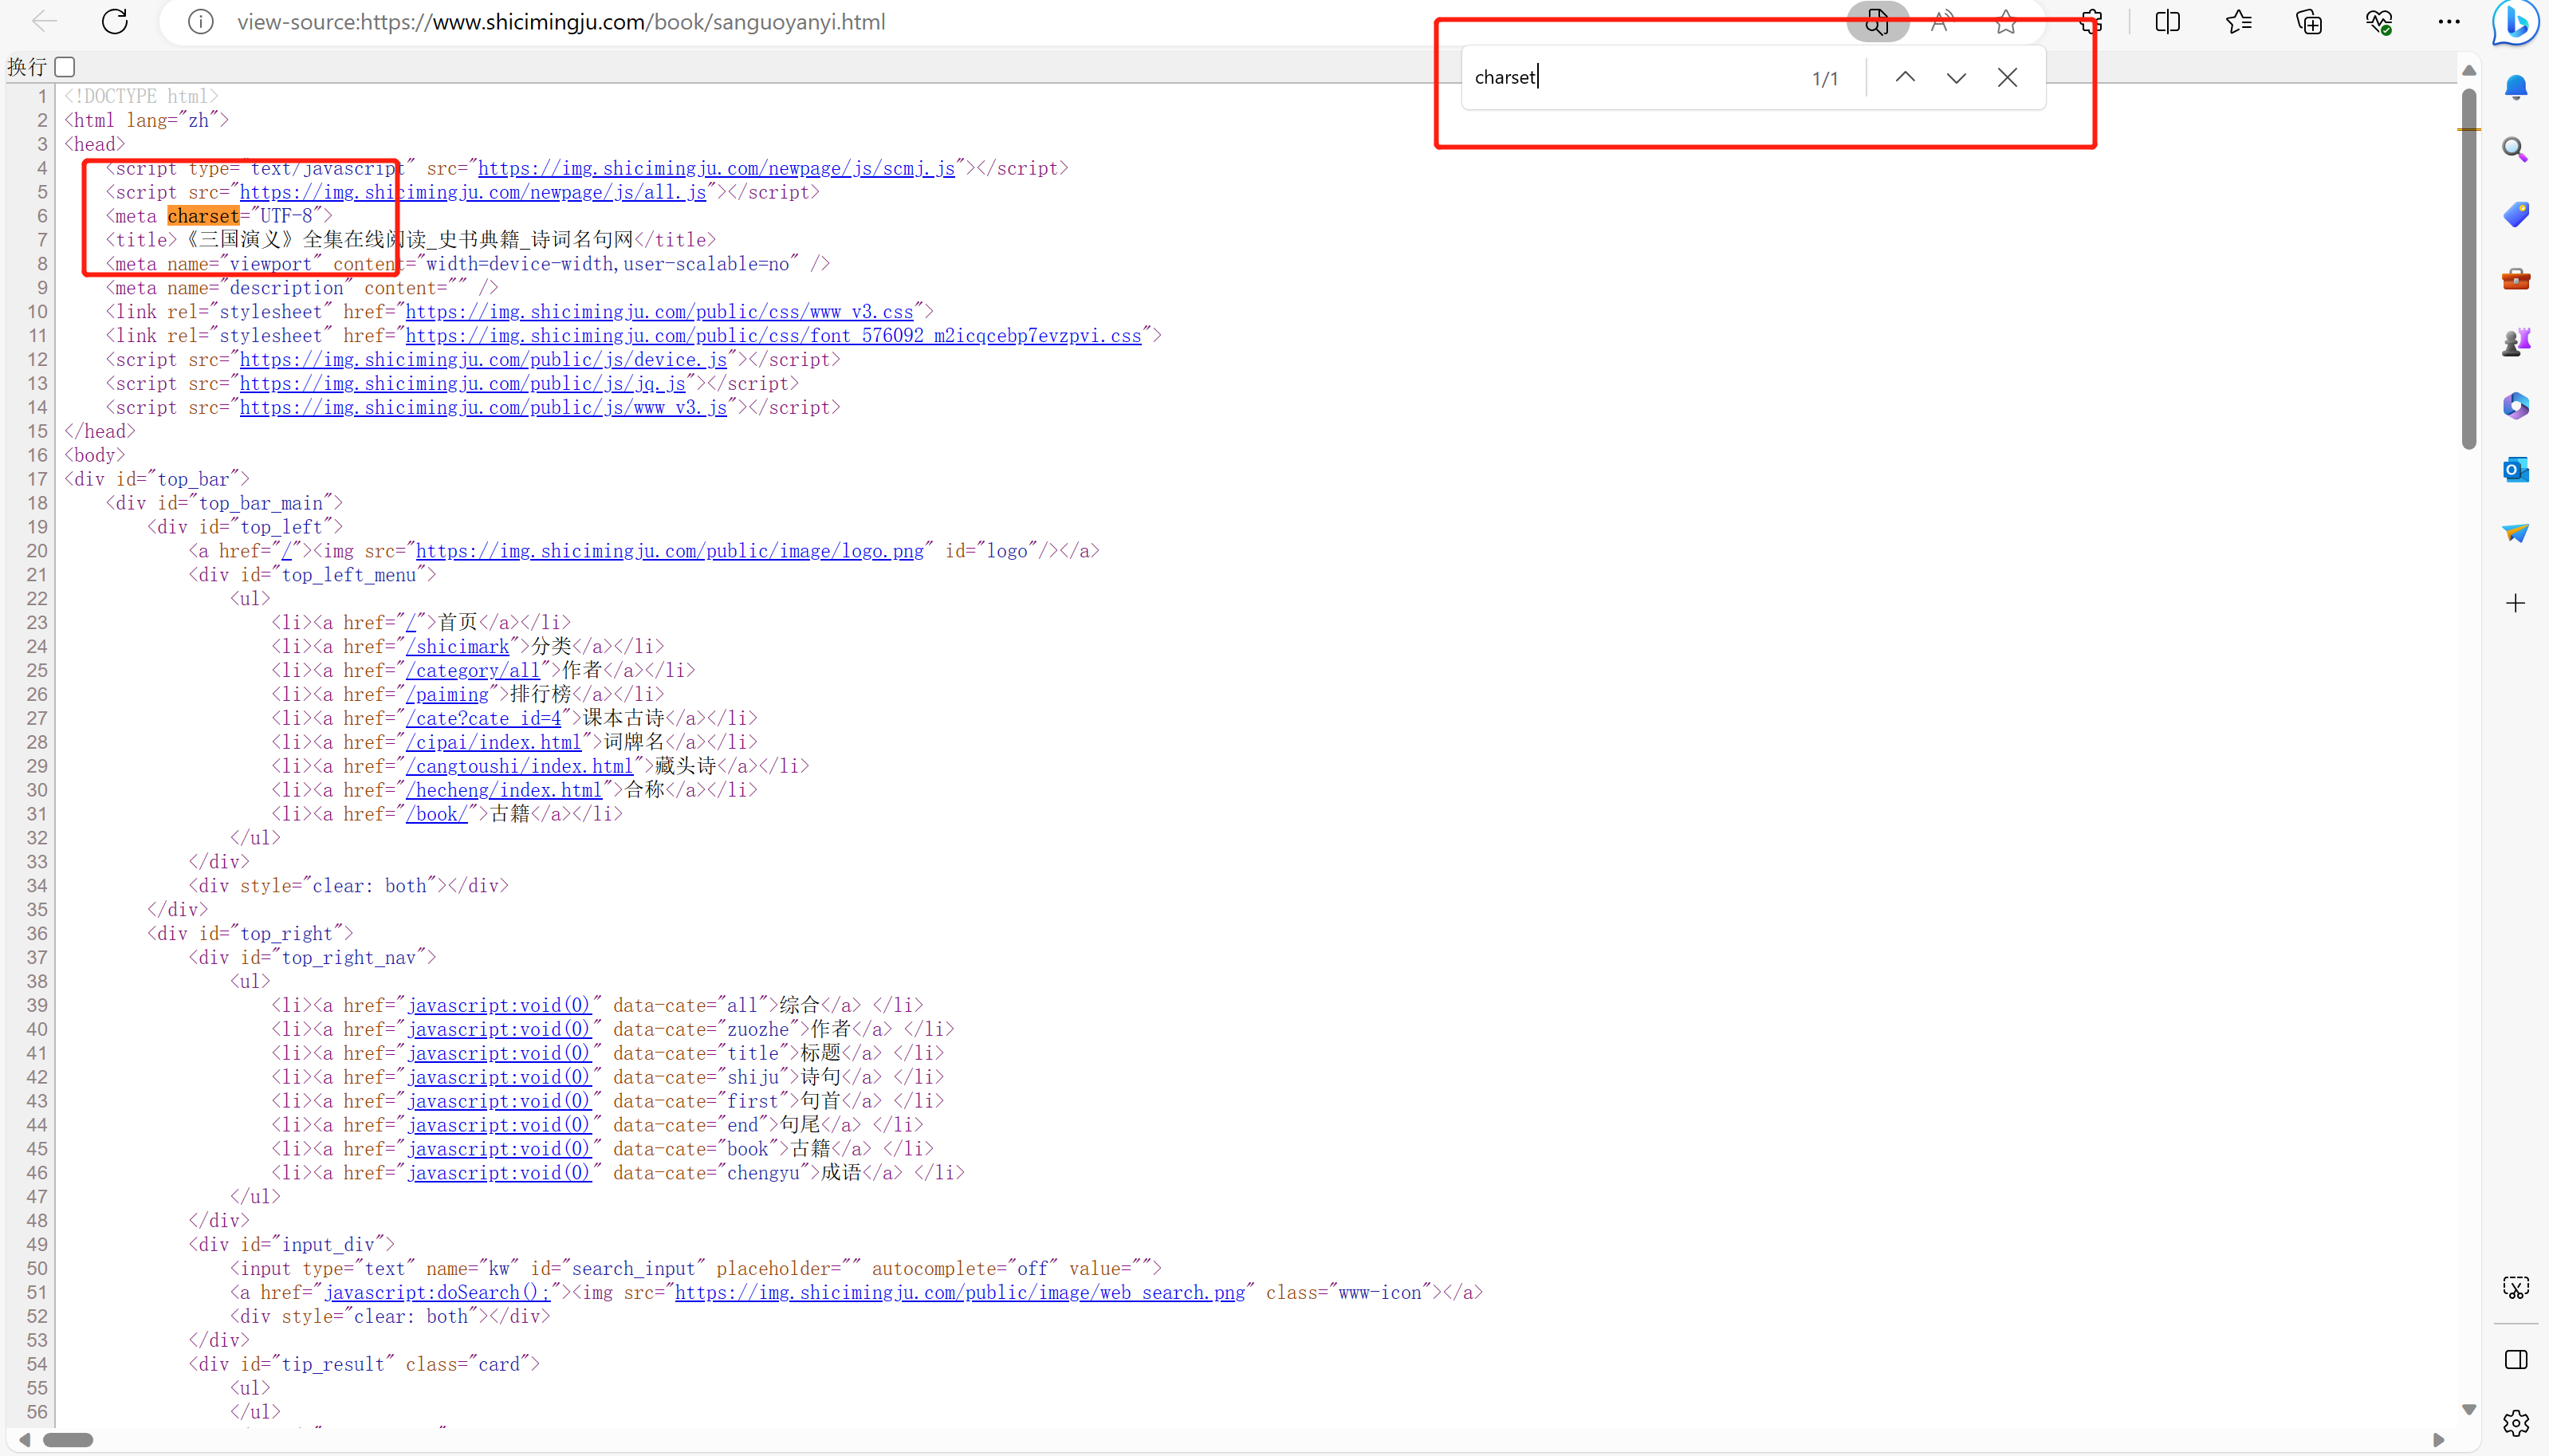Image resolution: width=2549 pixels, height=1456 pixels.
Task: Click the horizontal scrollbar right arrow
Action: click(2438, 1440)
